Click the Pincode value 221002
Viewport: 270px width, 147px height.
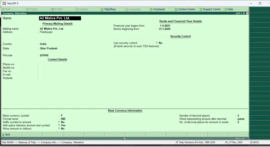44,56
